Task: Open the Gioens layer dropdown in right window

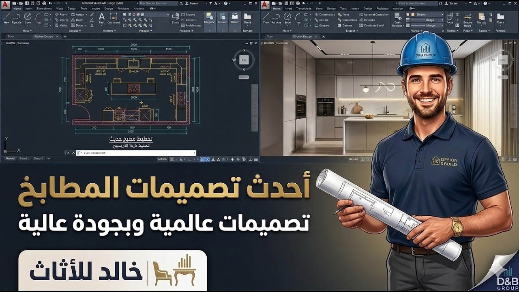Action: point(427,15)
